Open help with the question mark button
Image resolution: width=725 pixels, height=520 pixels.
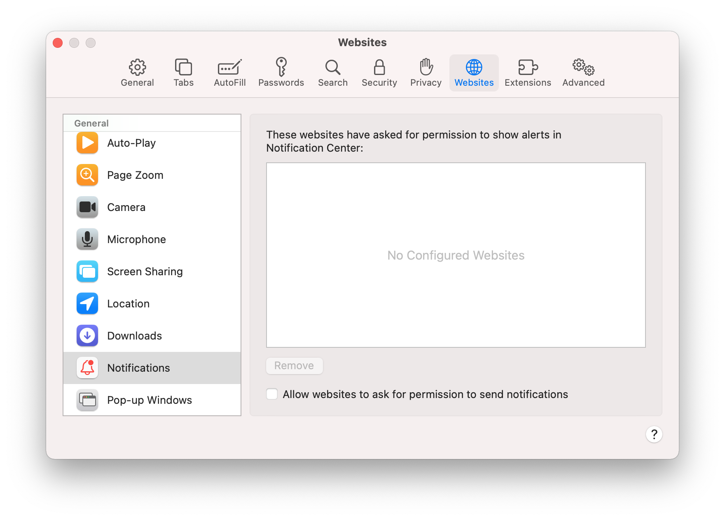pyautogui.click(x=654, y=434)
